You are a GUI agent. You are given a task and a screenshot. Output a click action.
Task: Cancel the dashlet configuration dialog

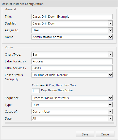tap(105, 134)
